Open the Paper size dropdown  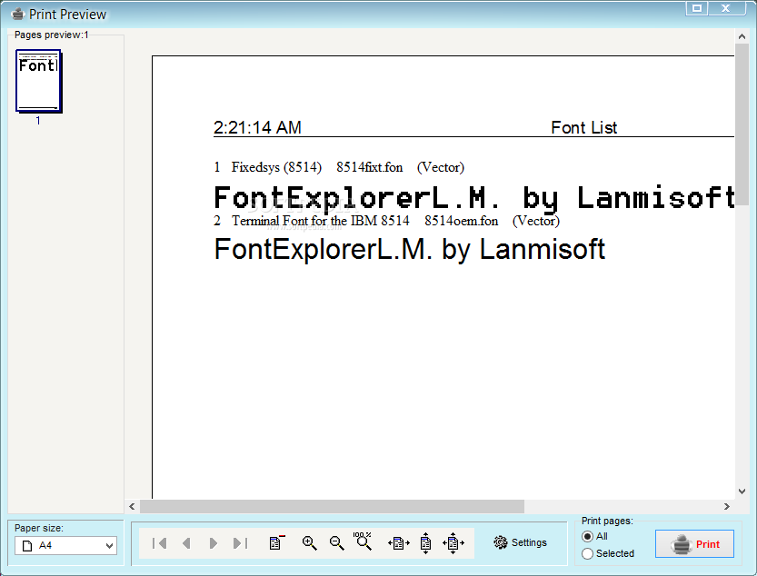click(x=65, y=546)
